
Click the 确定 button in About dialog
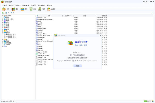pyautogui.click(x=78, y=66)
